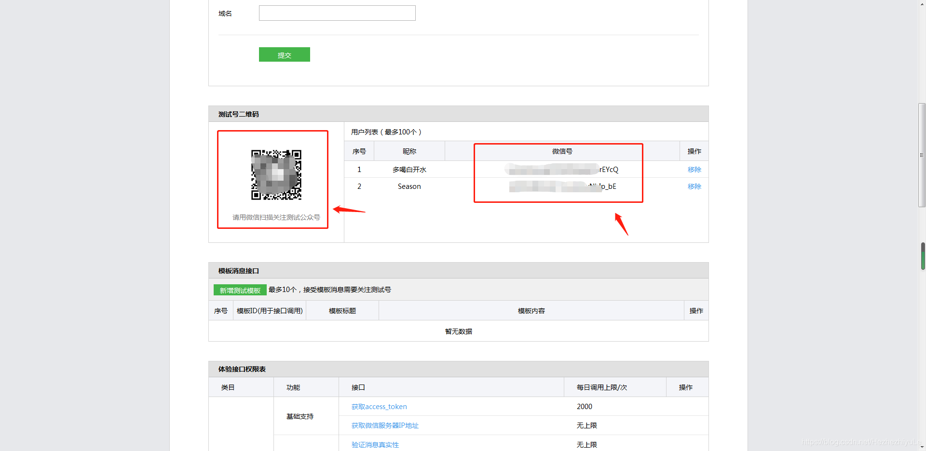Remove user Season via 移除 link

coord(694,186)
